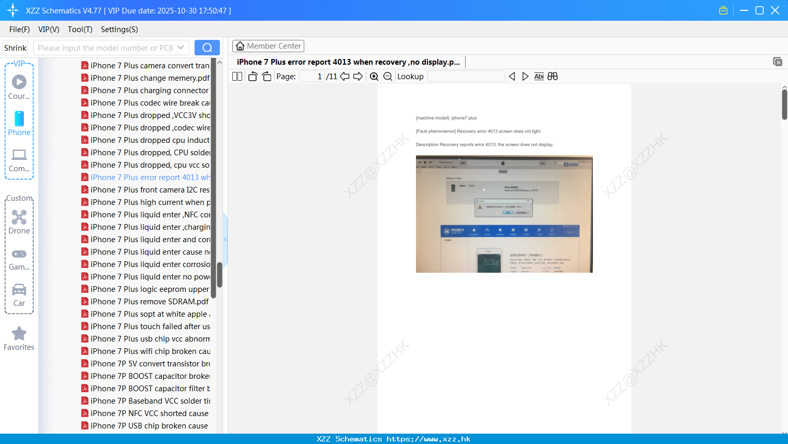Click the PDF viewer vertical scrollbar thumb
The height and width of the screenshot is (444, 788).
[x=784, y=105]
